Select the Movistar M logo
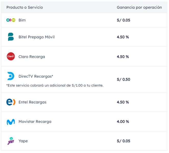Screen dimensions: 169x153 pyautogui.click(x=11, y=122)
